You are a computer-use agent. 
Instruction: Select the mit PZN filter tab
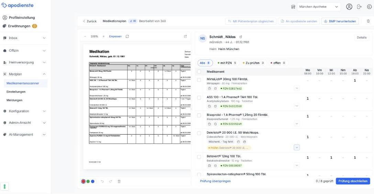(x=227, y=63)
